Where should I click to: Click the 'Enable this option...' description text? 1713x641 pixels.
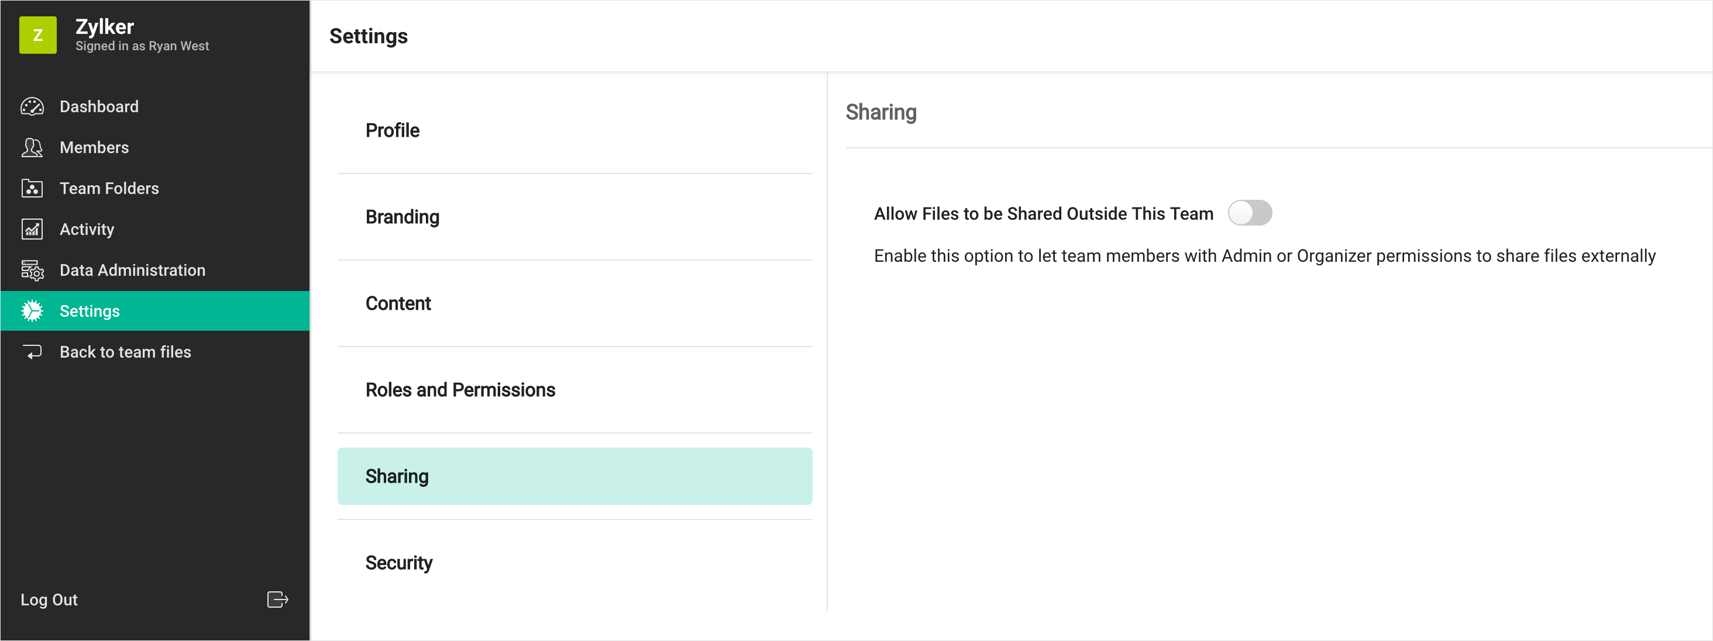click(x=1265, y=256)
